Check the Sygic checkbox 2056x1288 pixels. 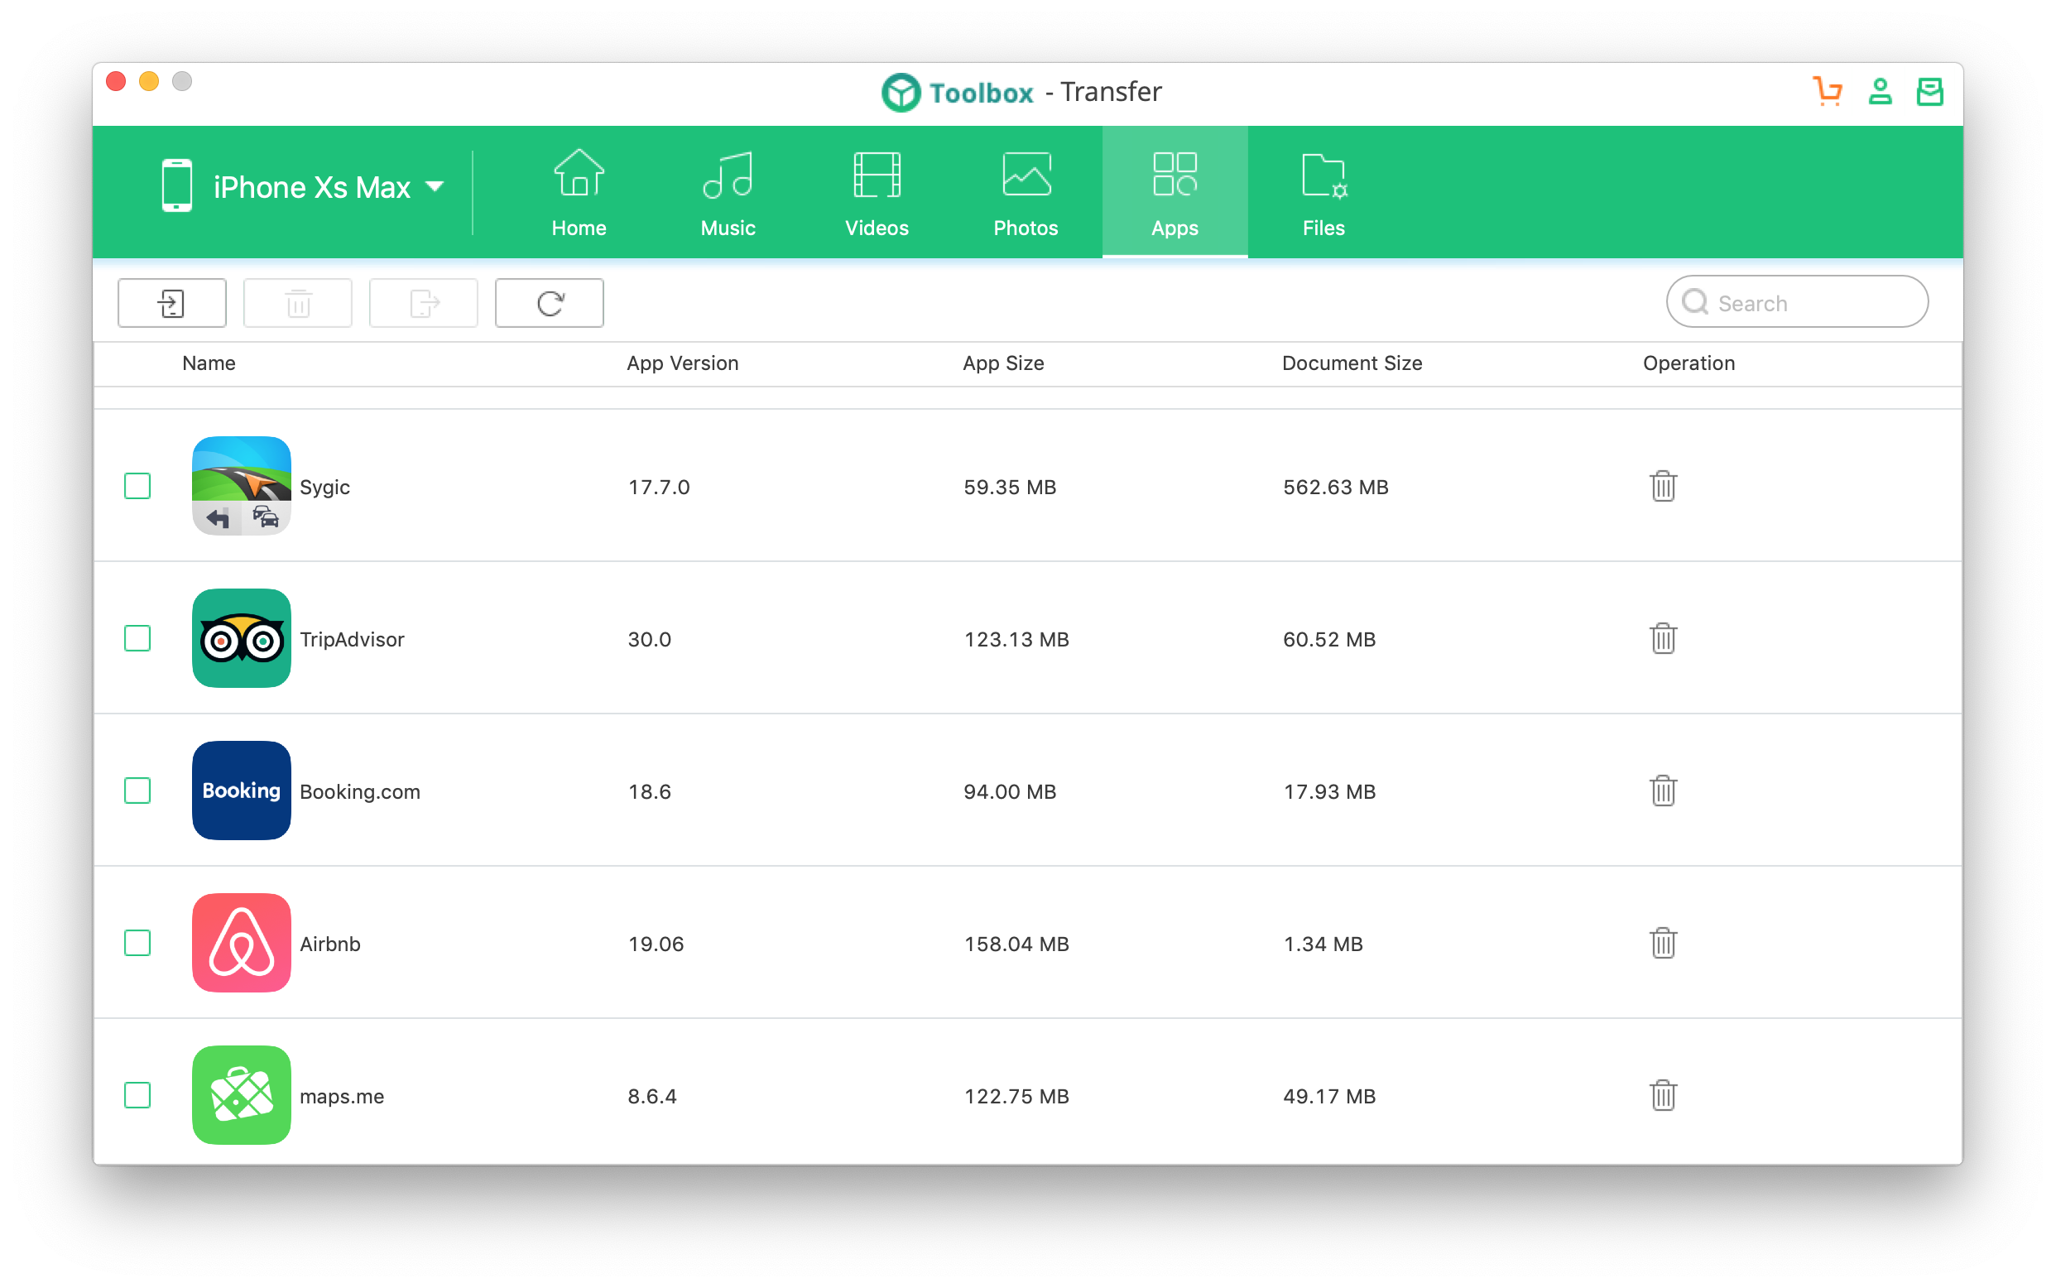tap(137, 487)
